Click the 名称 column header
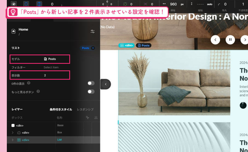The image size is (248, 152). [59, 118]
